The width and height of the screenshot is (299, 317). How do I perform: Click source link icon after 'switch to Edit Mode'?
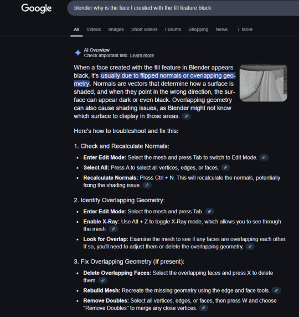[x=264, y=157]
